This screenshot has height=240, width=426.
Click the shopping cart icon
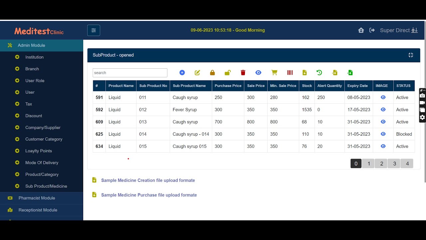point(274,73)
